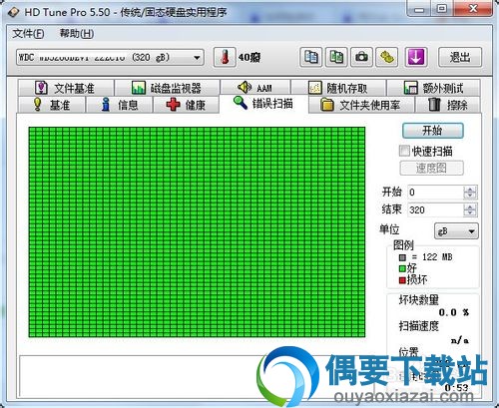Decrease the 开始 value with down arrow
This screenshot has height=408, width=499.
(x=470, y=196)
